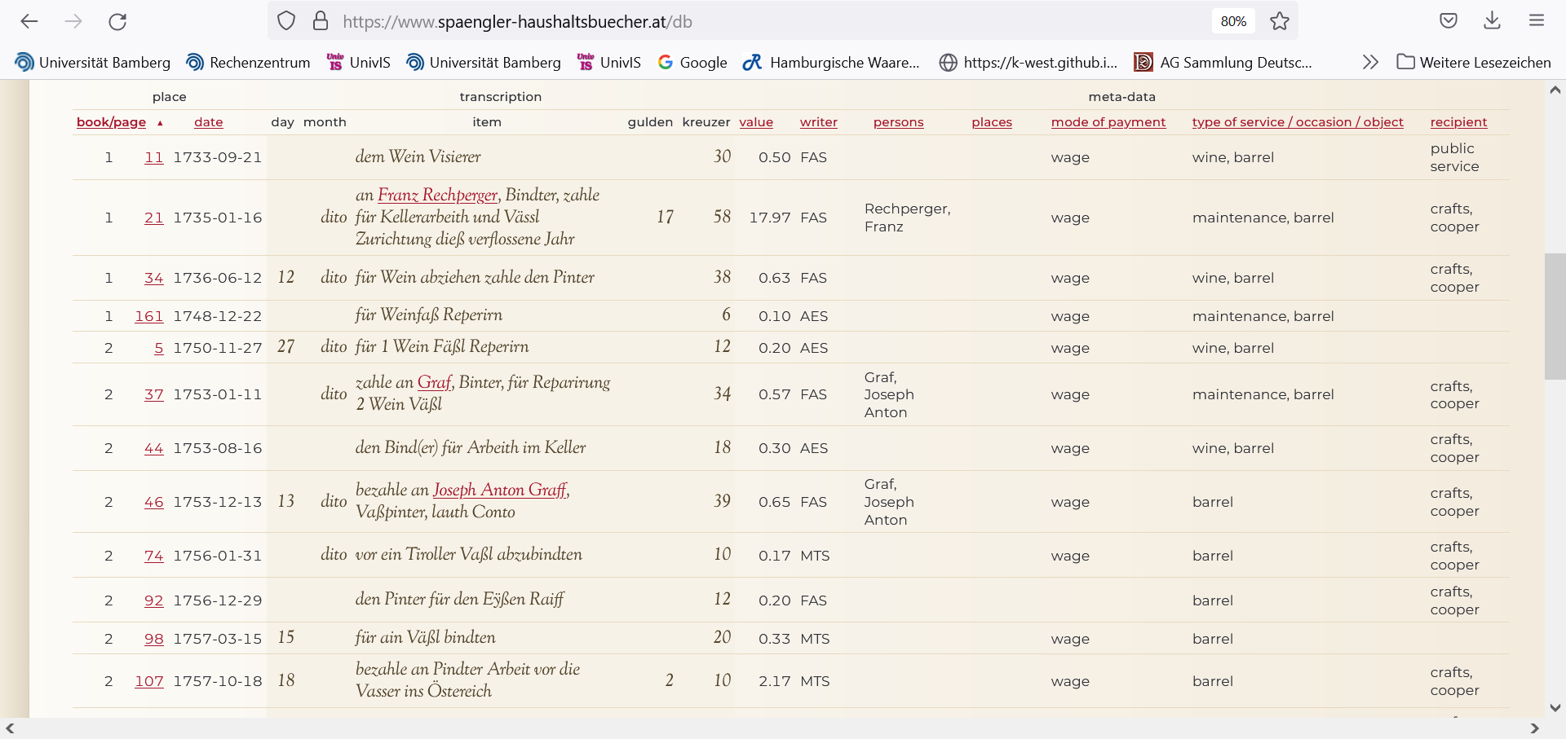Click the vertical scrollbar thumb
The width and height of the screenshot is (1566, 739).
(1555, 316)
